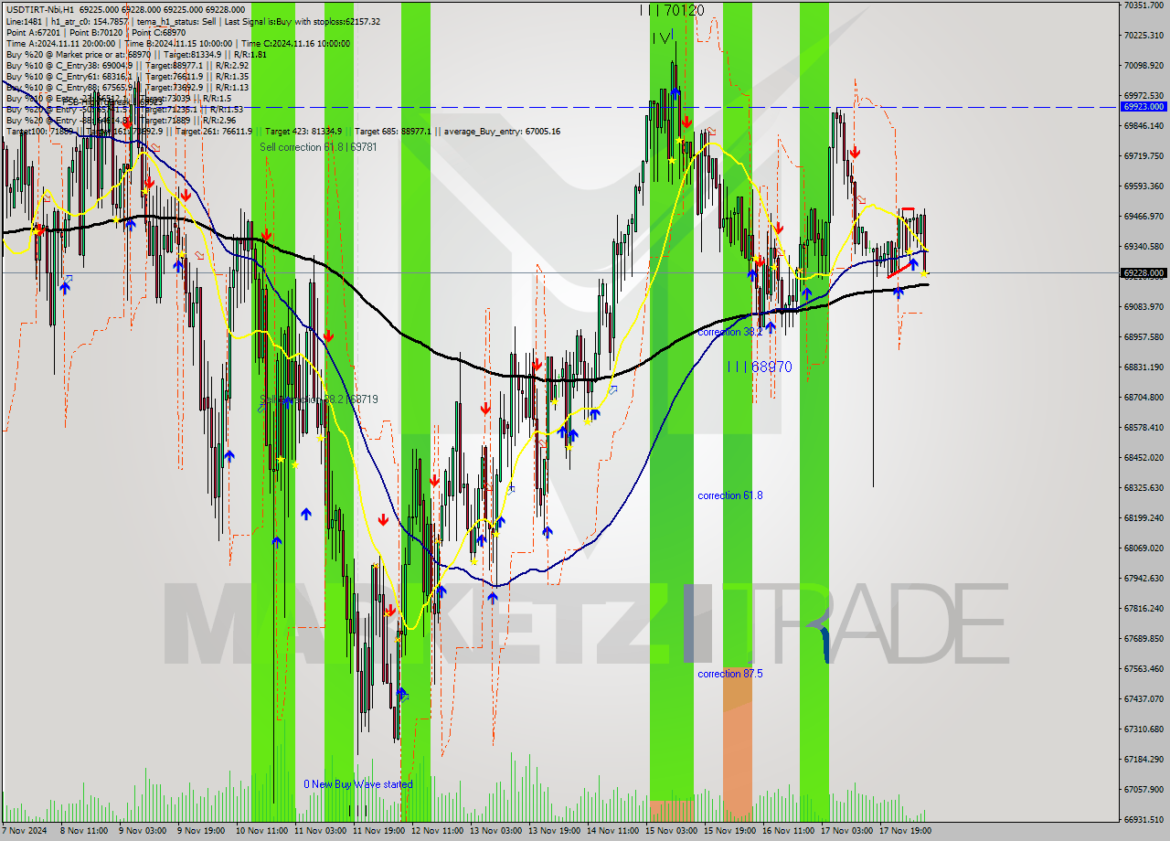1170x841 pixels.
Task: Click the '10 Nov 11:00' time label
Action: click(261, 831)
